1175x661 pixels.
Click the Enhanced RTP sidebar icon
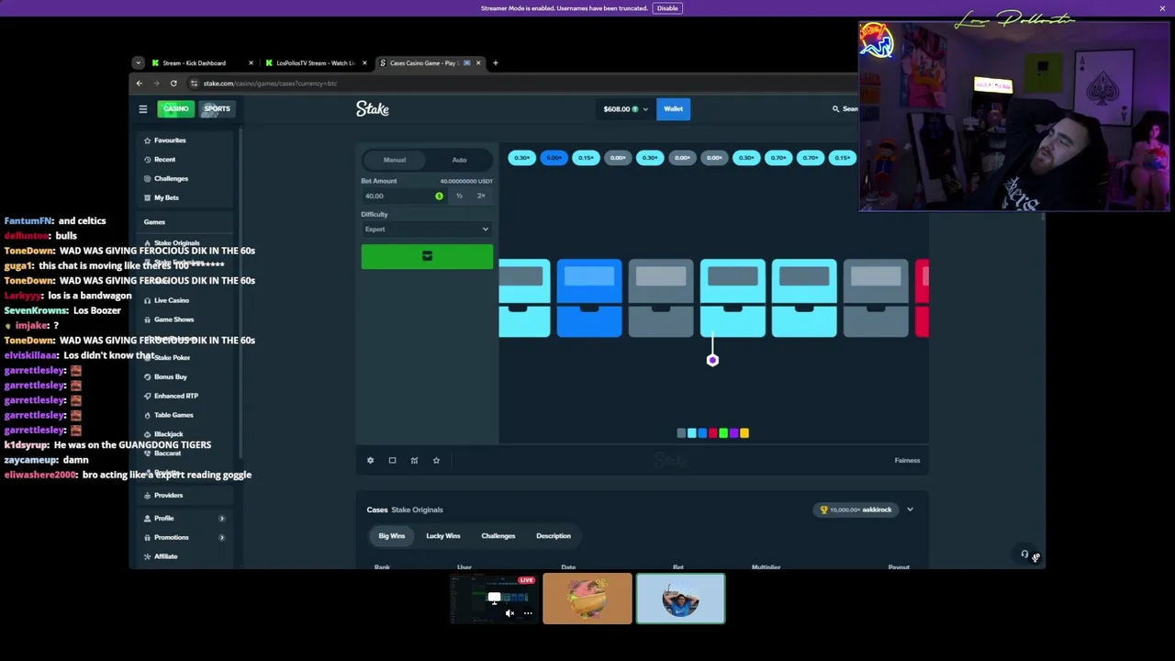point(147,397)
